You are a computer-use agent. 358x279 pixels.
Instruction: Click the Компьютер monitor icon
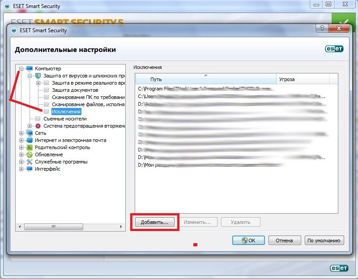click(x=30, y=69)
